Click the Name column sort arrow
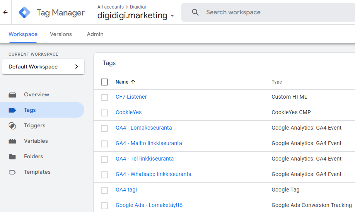 click(133, 82)
